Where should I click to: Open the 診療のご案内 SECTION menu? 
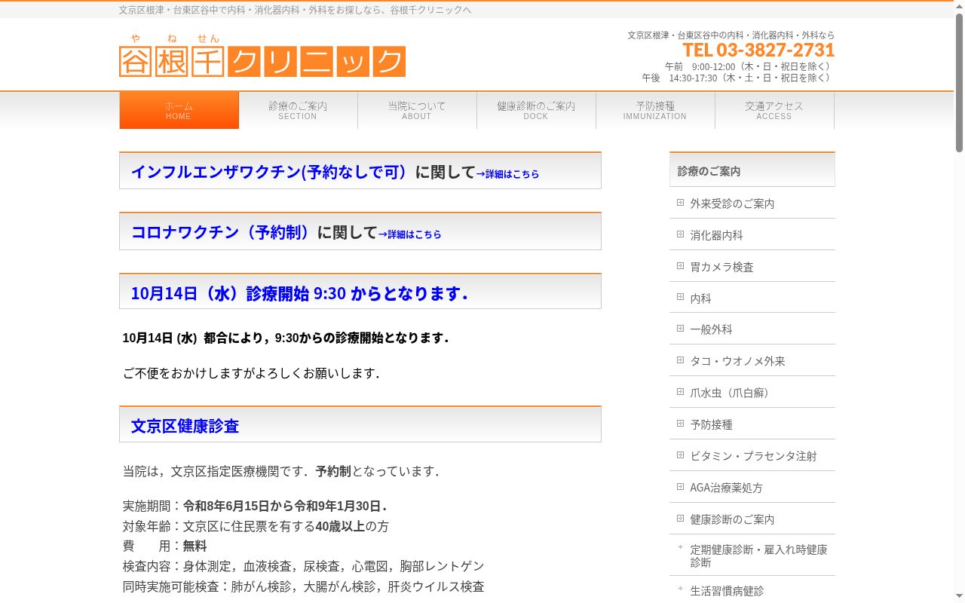point(298,110)
